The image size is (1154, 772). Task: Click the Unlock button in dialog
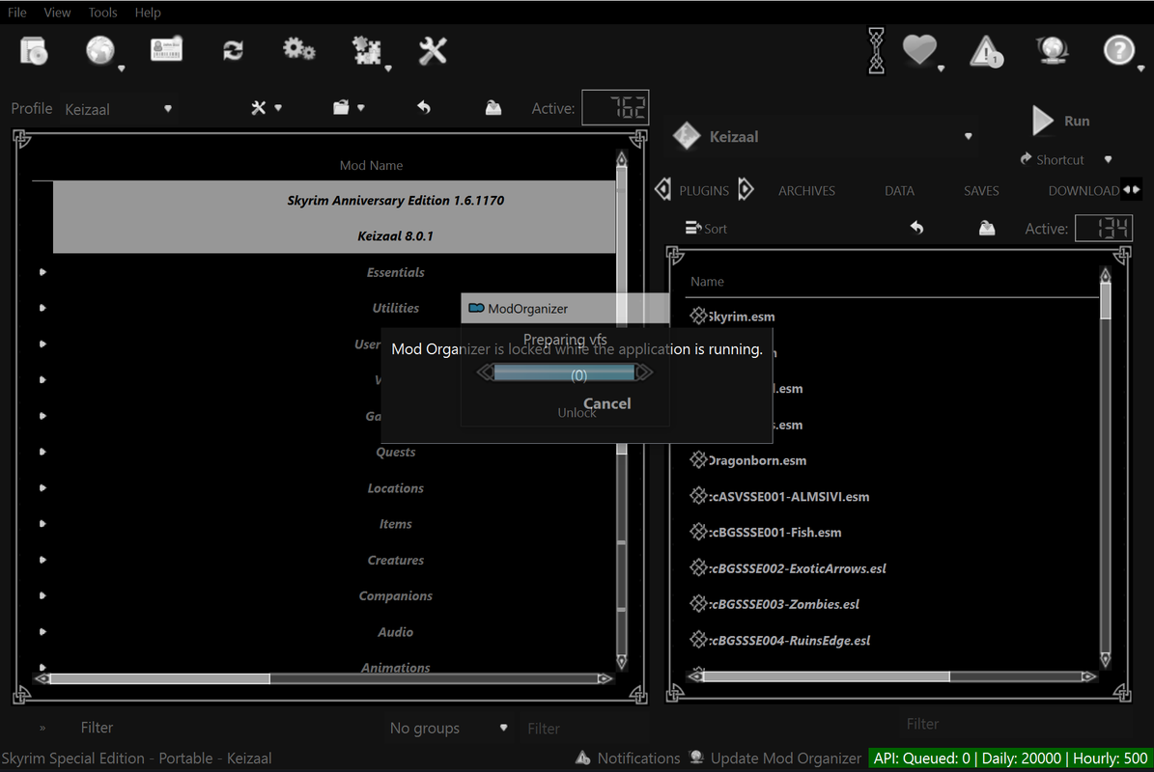(577, 412)
